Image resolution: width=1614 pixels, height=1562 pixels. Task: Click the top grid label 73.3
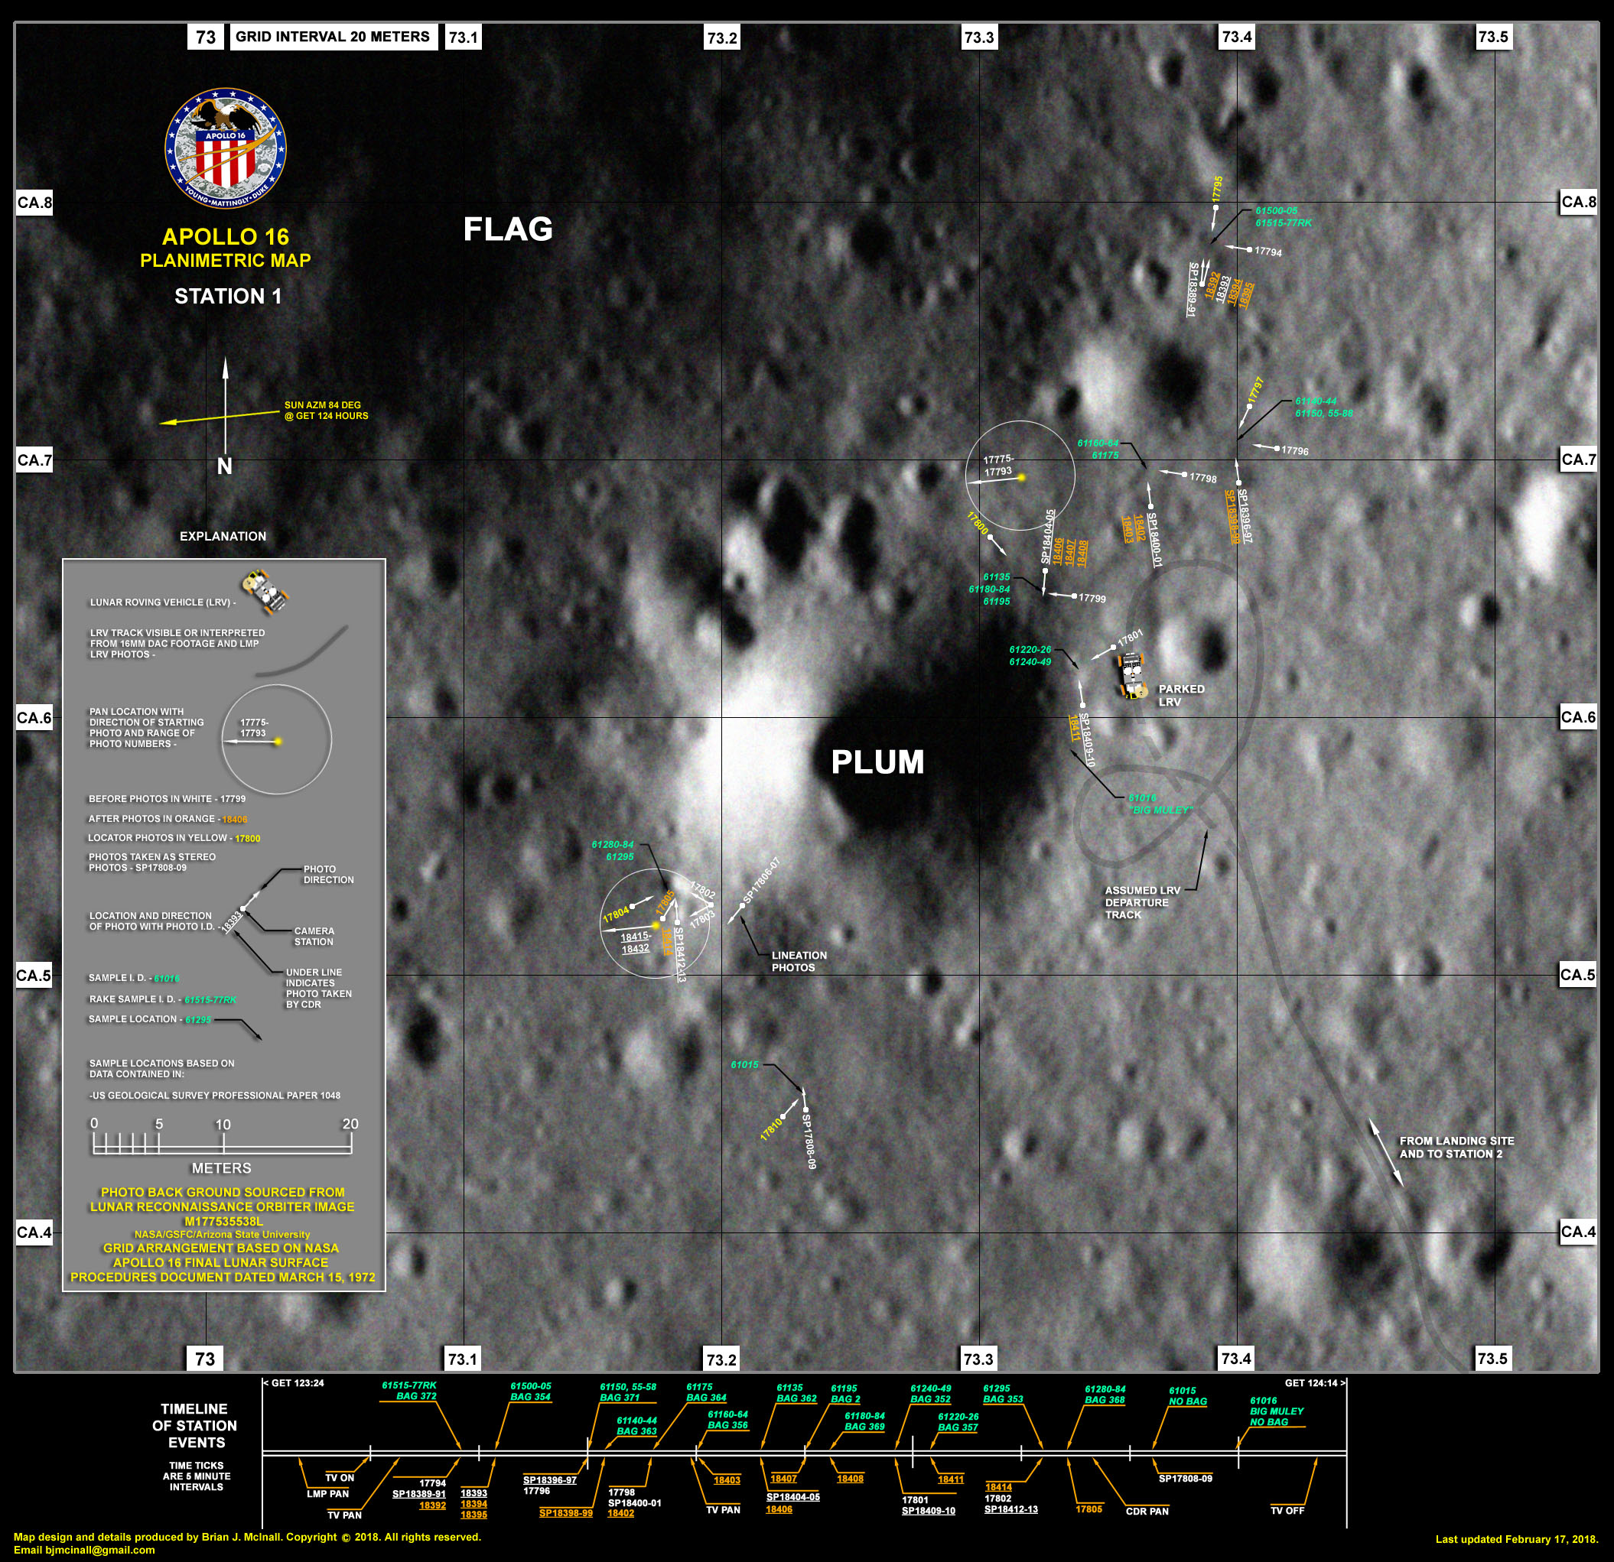click(979, 37)
